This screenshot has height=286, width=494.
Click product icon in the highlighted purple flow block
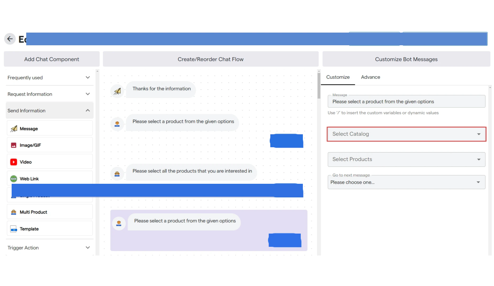coord(119,223)
